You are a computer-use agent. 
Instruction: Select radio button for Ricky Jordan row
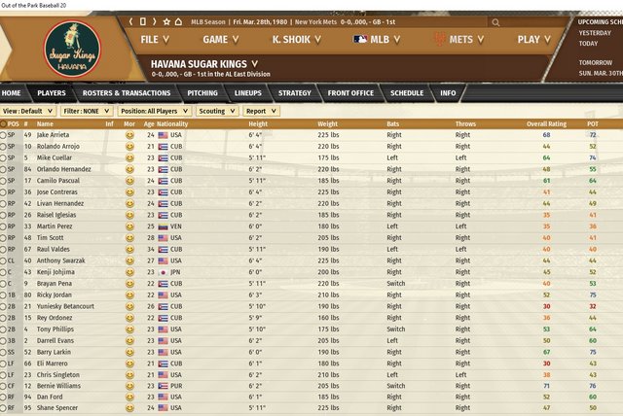pyautogui.click(x=3, y=295)
